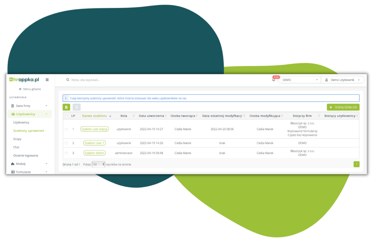Open the Szablon Admin template link
This screenshot has width=373, height=248.
point(94,153)
